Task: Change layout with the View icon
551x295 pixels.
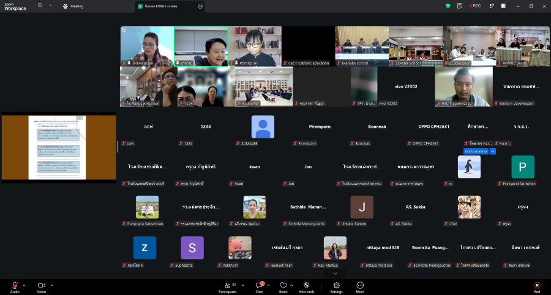Action: [503, 6]
